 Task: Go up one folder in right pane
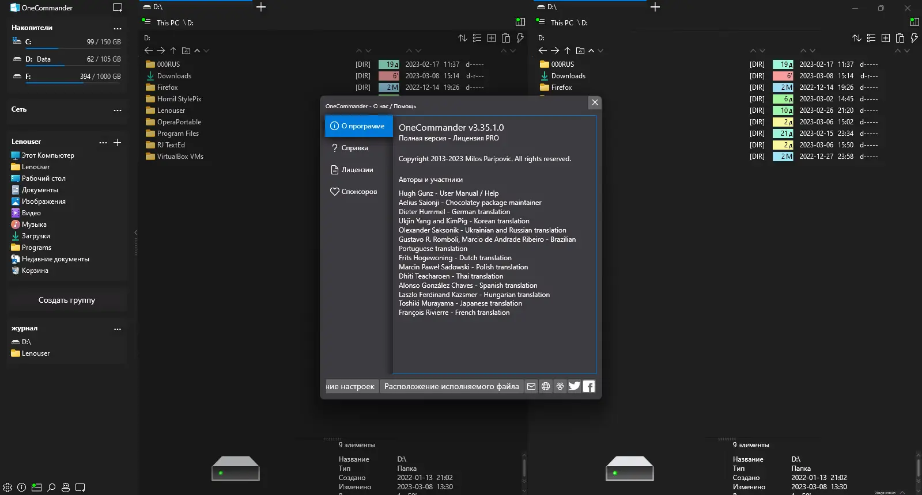click(568, 51)
